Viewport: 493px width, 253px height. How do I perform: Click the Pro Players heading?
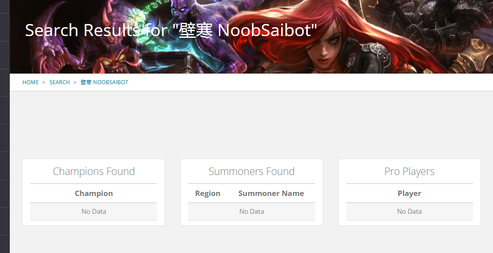click(409, 171)
